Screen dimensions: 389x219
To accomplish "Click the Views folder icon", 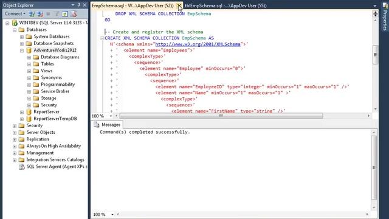I will point(36,71).
